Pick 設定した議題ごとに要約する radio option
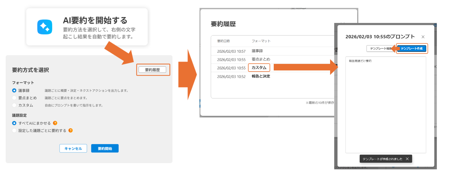 pyautogui.click(x=14, y=131)
